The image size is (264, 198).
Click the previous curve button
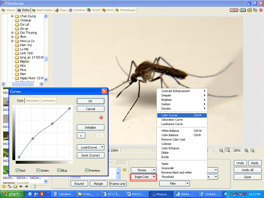pos(81,136)
